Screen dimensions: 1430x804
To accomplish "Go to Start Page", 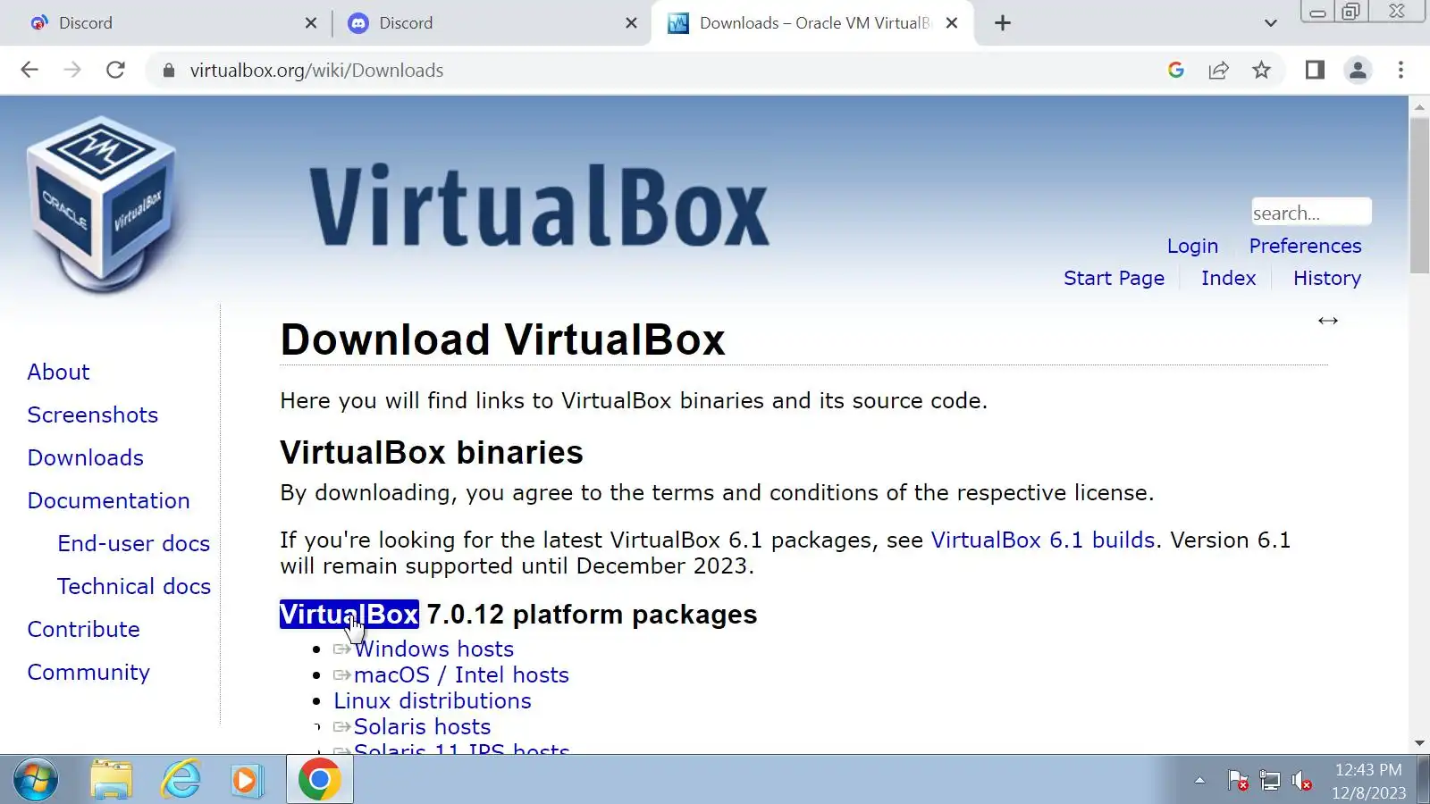I will [x=1114, y=278].
